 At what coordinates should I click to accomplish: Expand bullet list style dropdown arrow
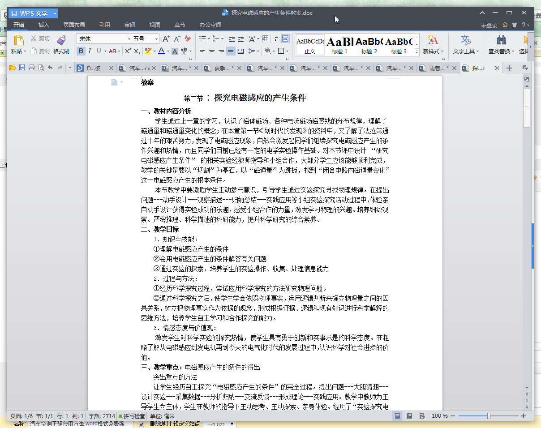[x=208, y=39]
